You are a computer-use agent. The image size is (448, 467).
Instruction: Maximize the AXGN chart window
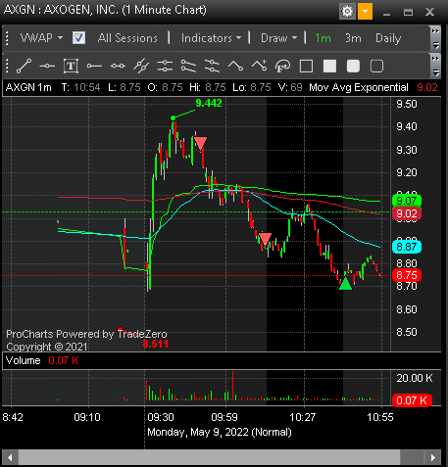408,13
